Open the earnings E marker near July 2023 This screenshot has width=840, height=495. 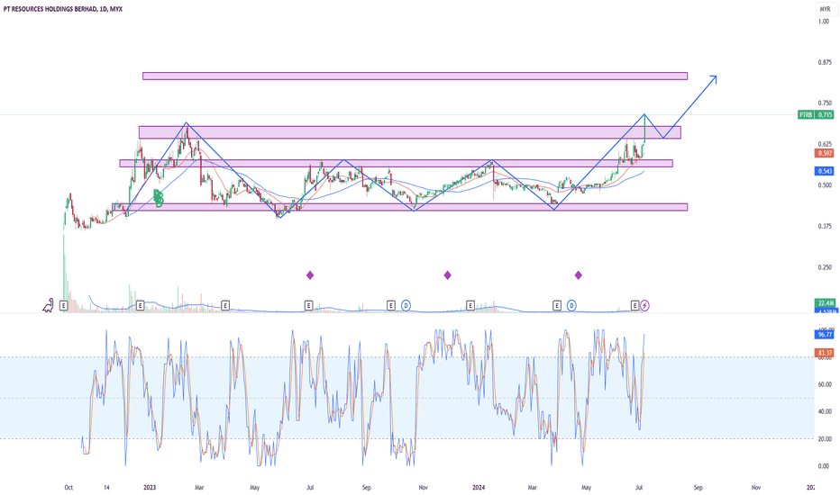(x=308, y=306)
